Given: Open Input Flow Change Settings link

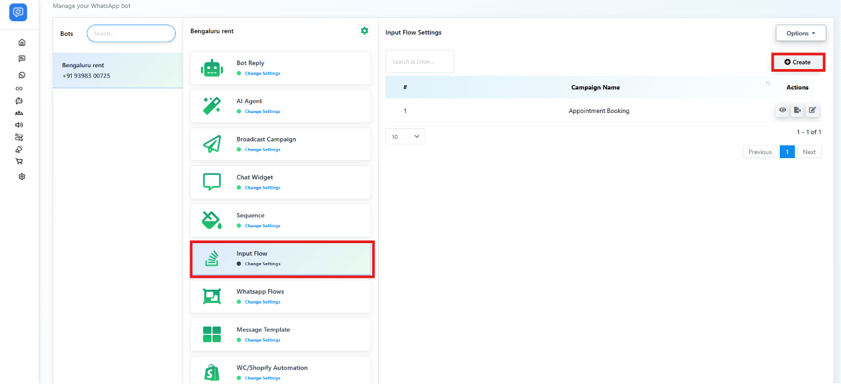Looking at the screenshot, I should [263, 264].
